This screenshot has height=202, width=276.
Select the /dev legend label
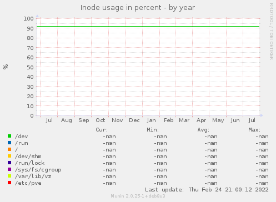point(22,137)
